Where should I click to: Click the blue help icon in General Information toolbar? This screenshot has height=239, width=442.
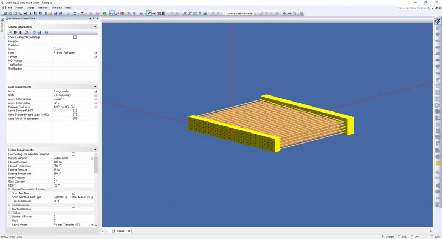pyautogui.click(x=46, y=32)
